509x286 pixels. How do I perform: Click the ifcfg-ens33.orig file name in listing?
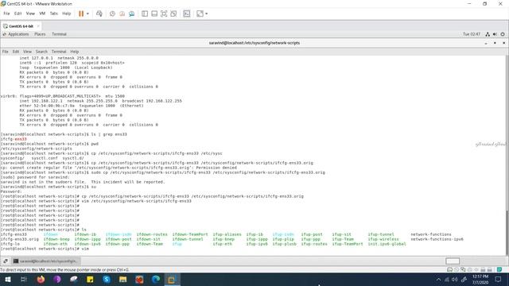click(19, 239)
